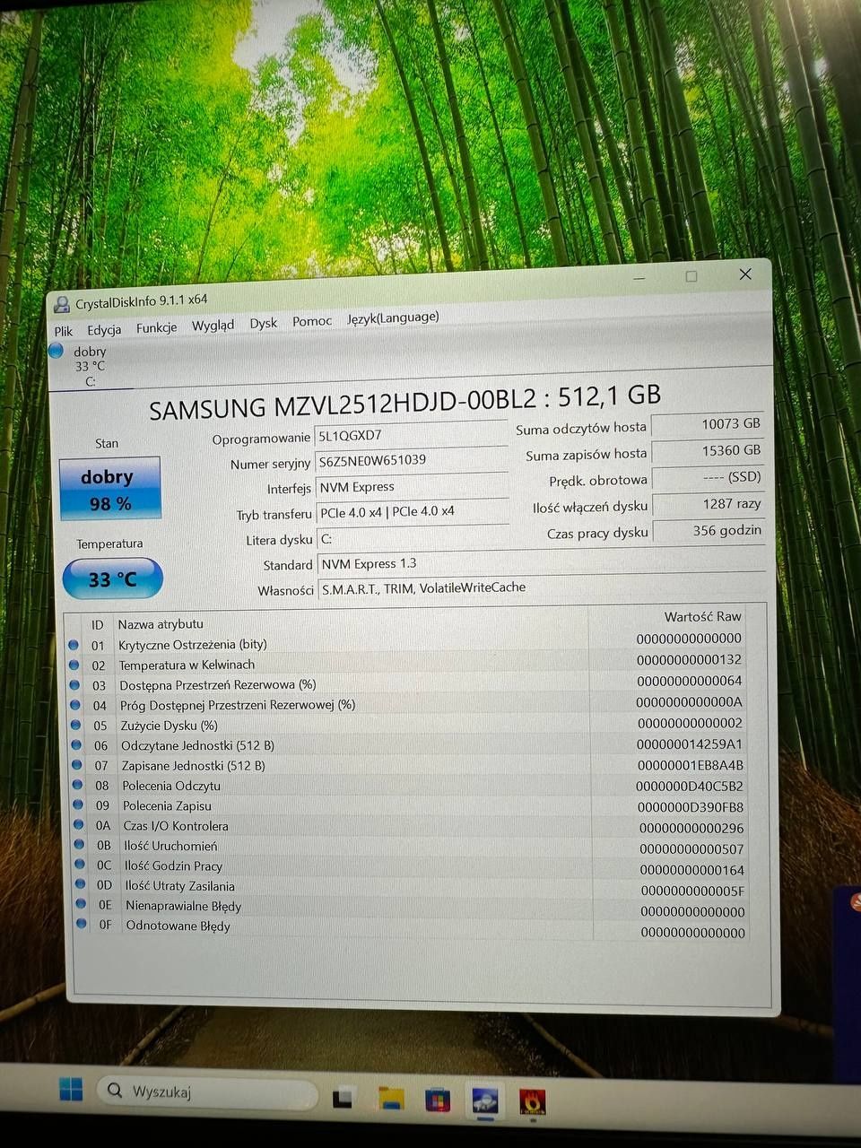Click the ID column header
This screenshot has width=861, height=1148.
(x=97, y=624)
